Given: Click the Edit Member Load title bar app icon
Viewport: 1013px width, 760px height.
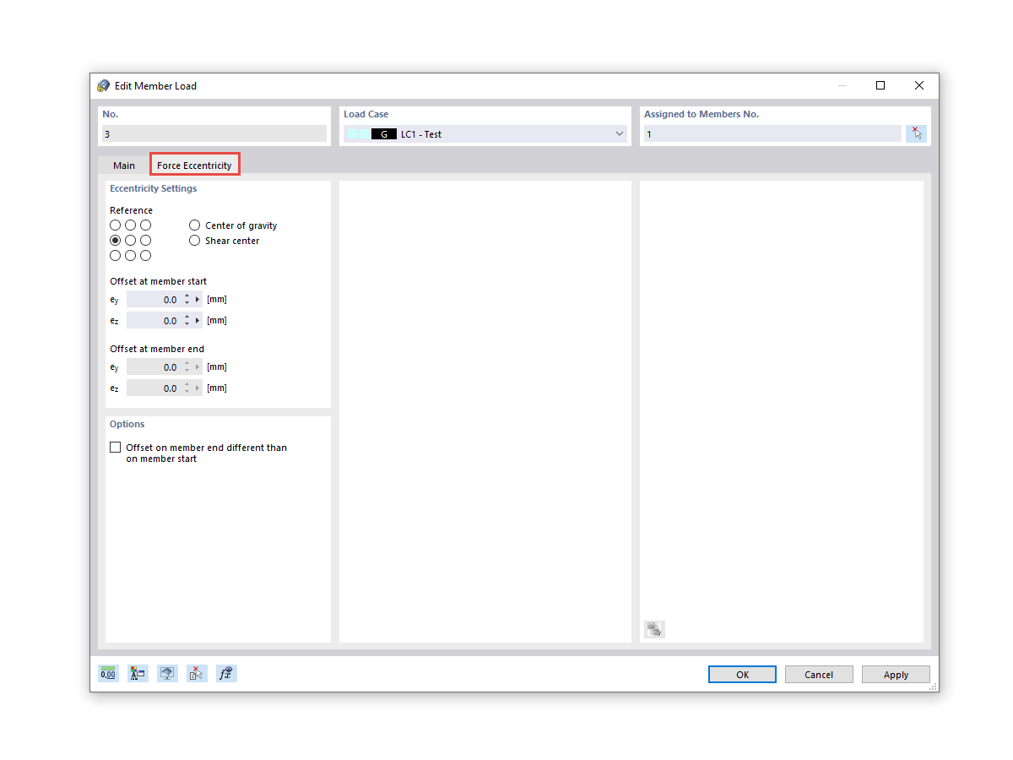Looking at the screenshot, I should (104, 85).
